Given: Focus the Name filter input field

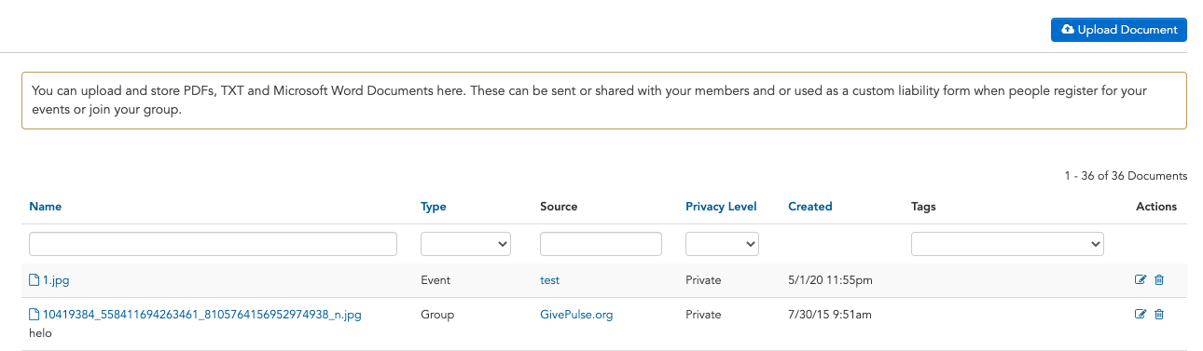Looking at the screenshot, I should tap(213, 244).
